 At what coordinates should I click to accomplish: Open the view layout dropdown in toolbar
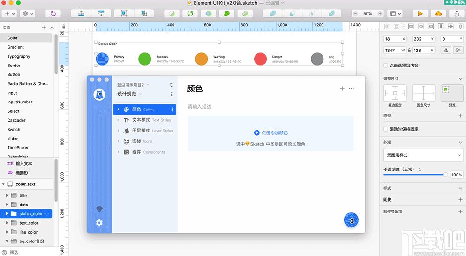[x=395, y=14]
